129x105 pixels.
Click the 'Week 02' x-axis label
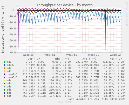115,55
